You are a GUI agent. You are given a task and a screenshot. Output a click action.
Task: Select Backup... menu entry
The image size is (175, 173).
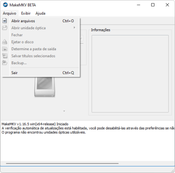tap(40, 63)
